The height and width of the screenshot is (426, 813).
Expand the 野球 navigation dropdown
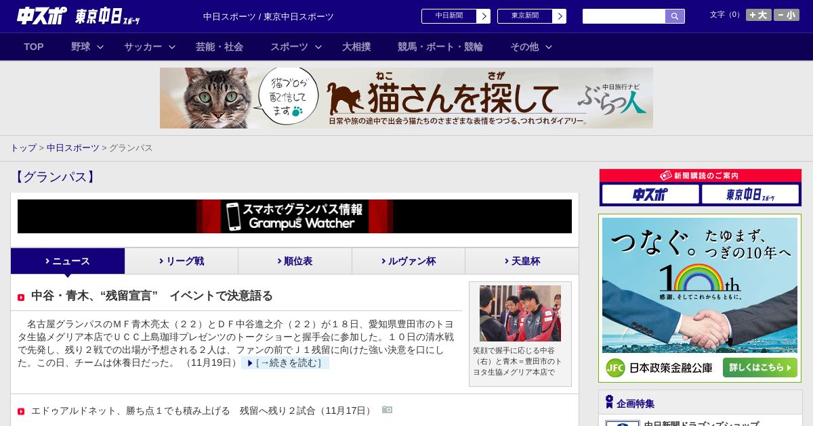coord(87,47)
